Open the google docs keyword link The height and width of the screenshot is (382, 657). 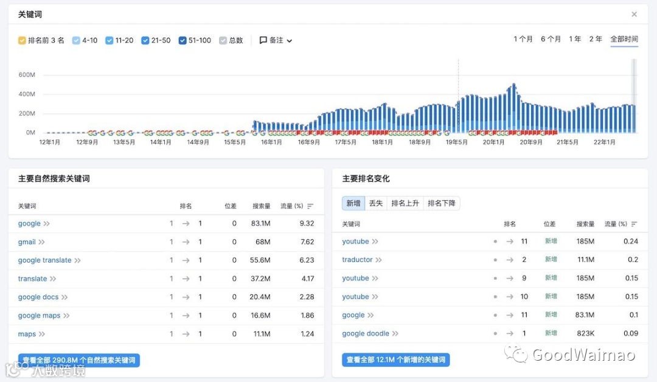[38, 297]
